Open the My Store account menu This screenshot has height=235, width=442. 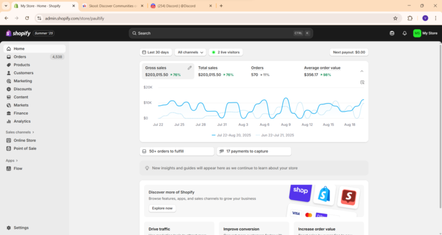pos(425,33)
